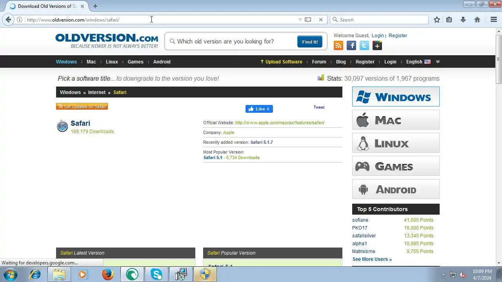Viewport: 502px width, 282px height.
Task: Click the Tweet link
Action: [x=319, y=107]
